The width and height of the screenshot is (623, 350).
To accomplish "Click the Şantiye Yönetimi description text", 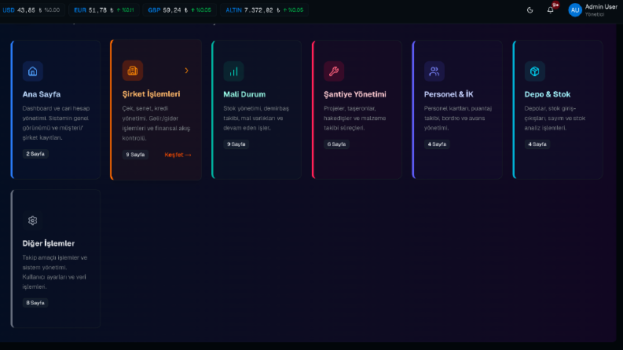I will [355, 118].
